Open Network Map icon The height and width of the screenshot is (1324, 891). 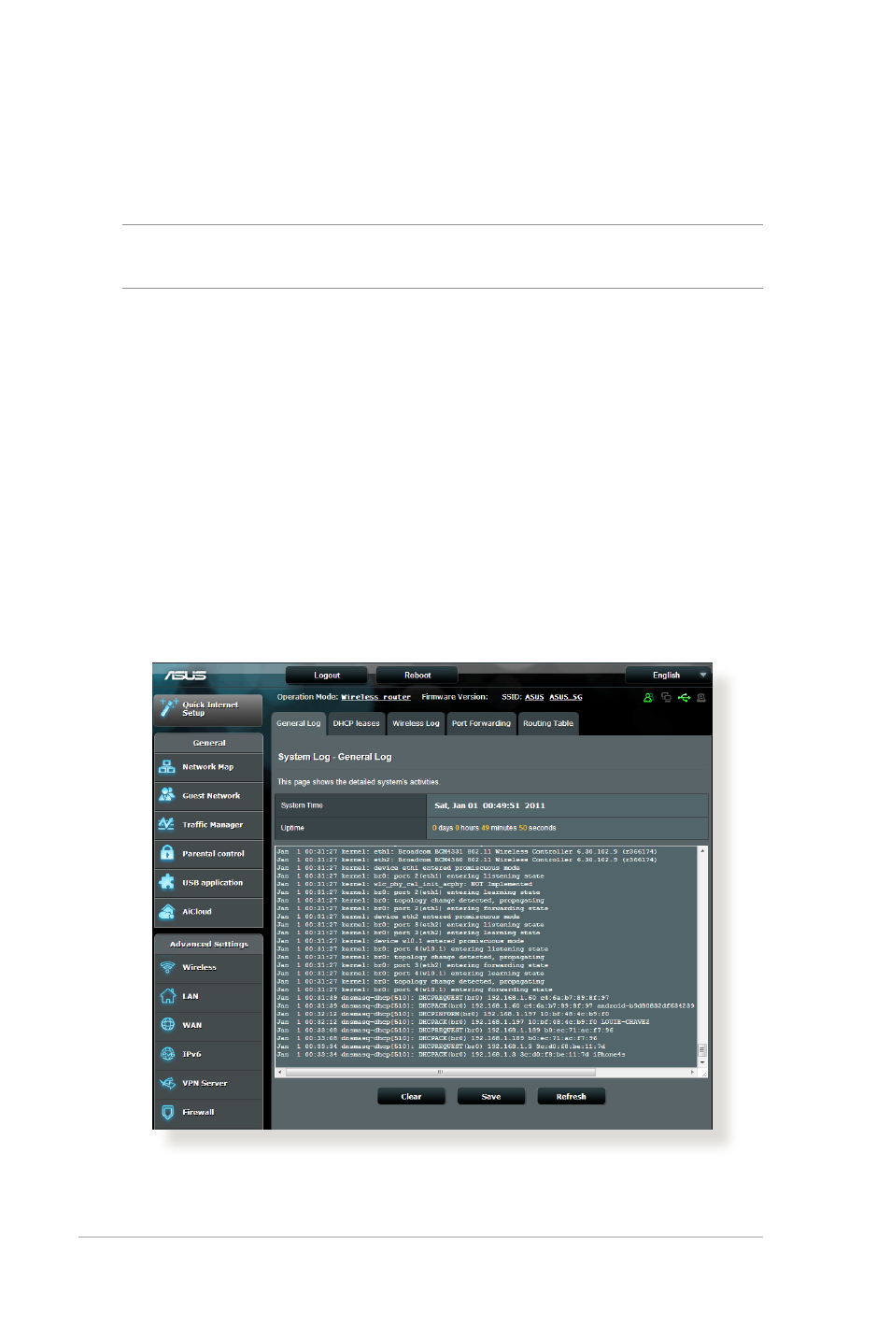click(x=167, y=767)
